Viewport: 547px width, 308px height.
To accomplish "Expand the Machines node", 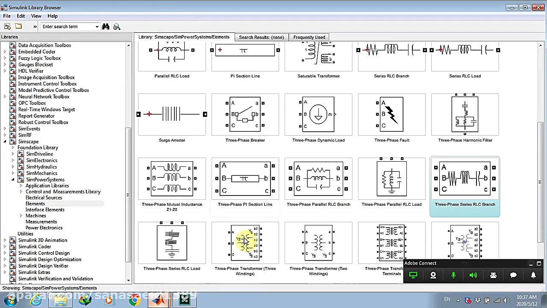I will pyautogui.click(x=21, y=216).
